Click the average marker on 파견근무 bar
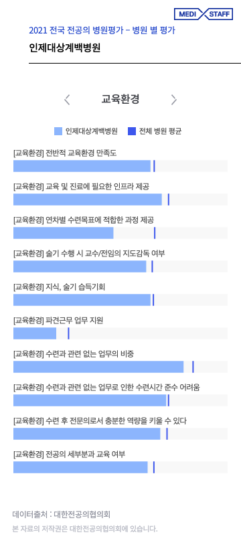 [x=68, y=333]
